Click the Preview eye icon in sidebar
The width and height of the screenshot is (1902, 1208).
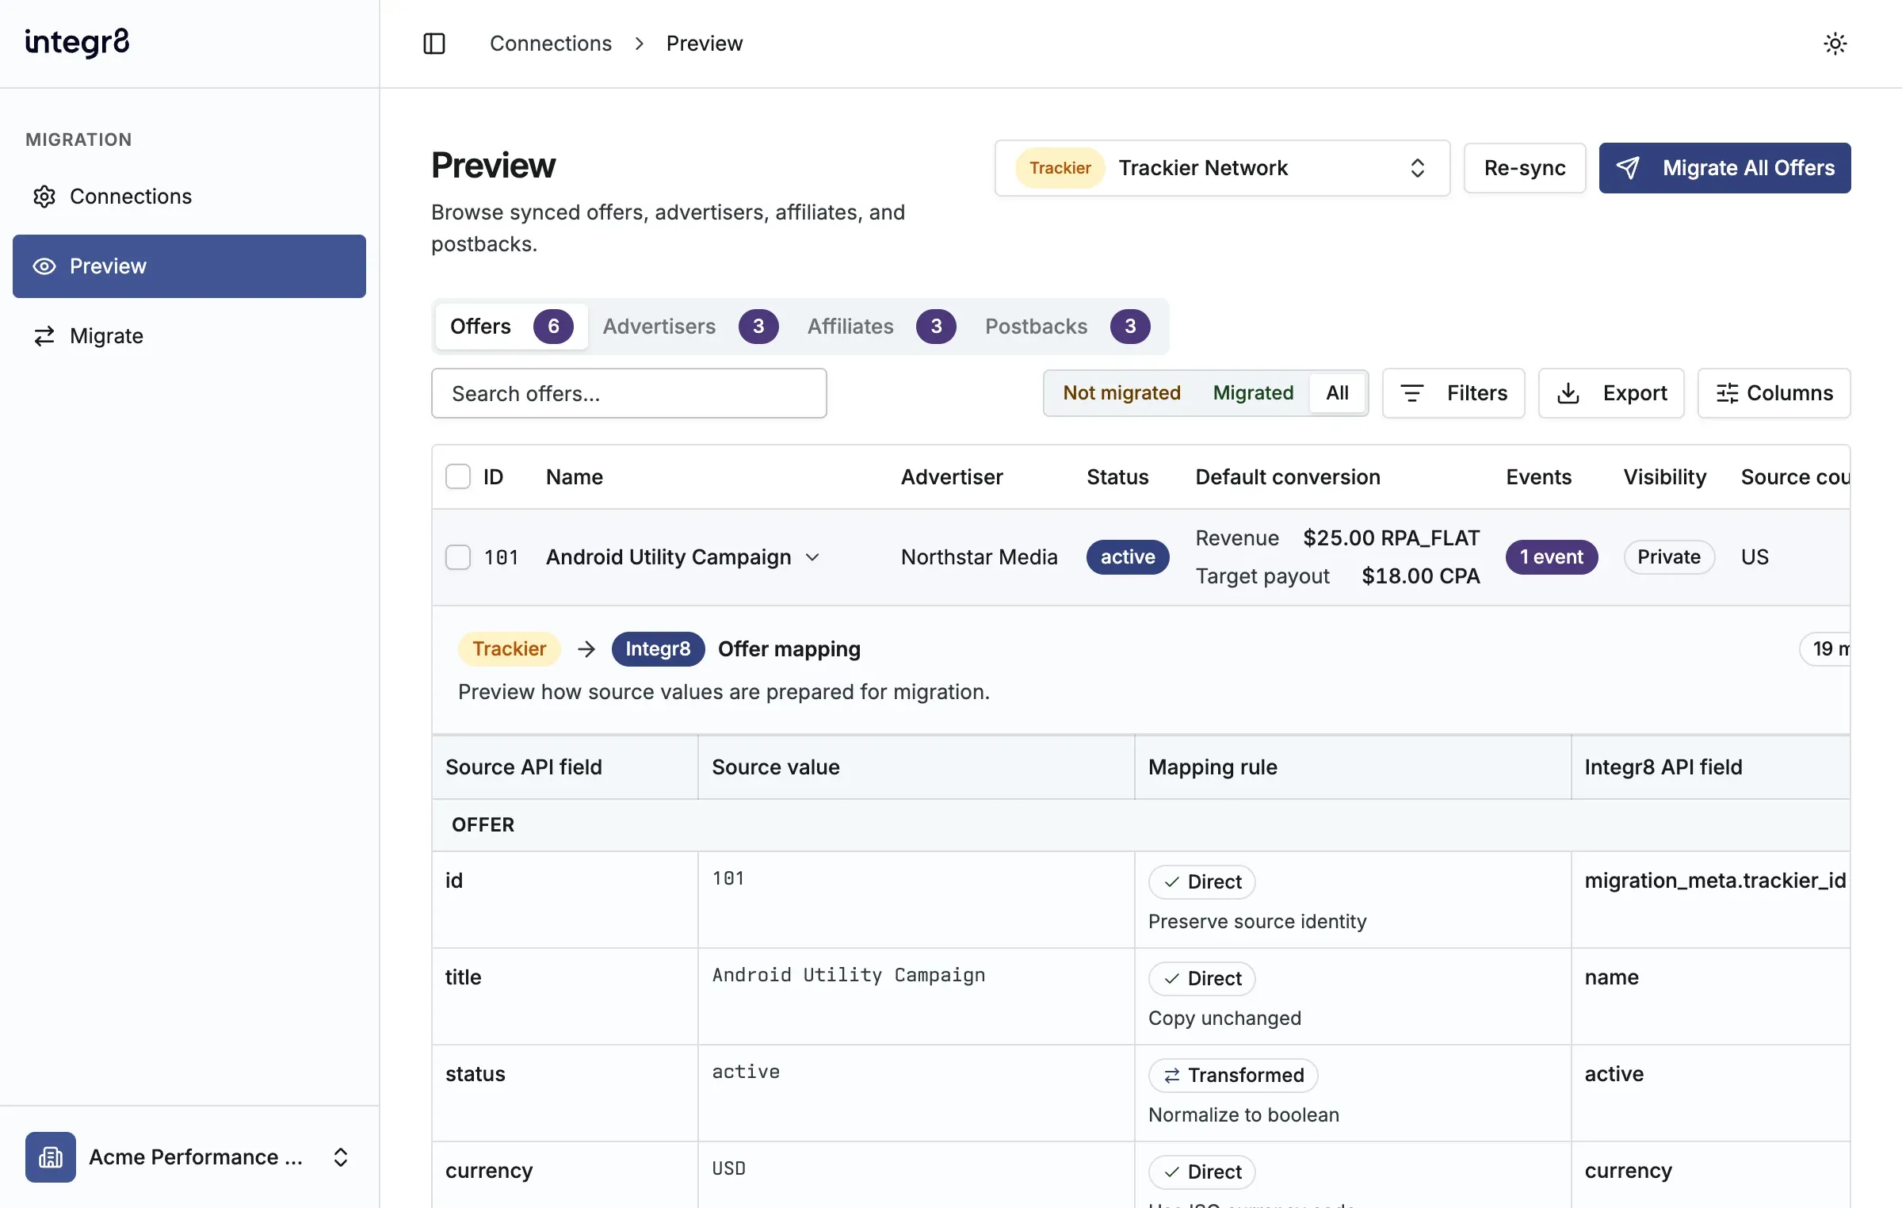[x=44, y=266]
